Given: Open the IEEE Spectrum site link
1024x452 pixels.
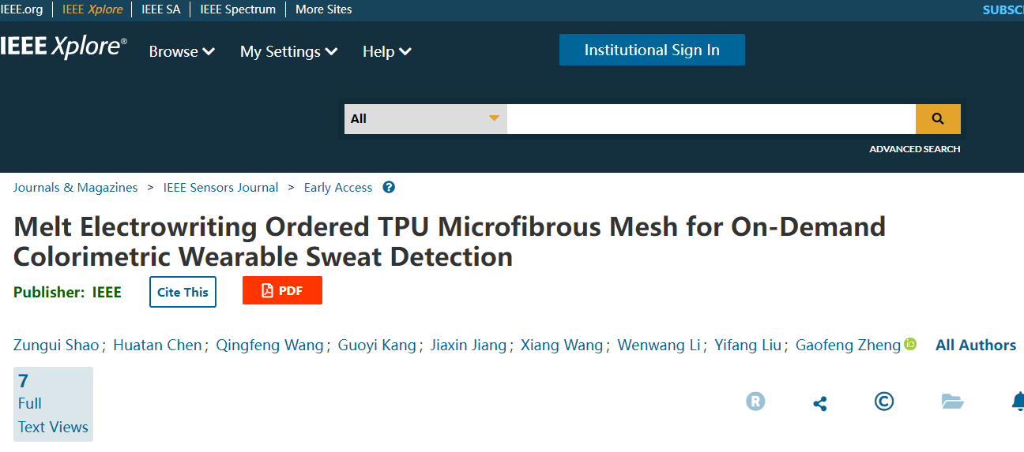Looking at the screenshot, I should (238, 9).
